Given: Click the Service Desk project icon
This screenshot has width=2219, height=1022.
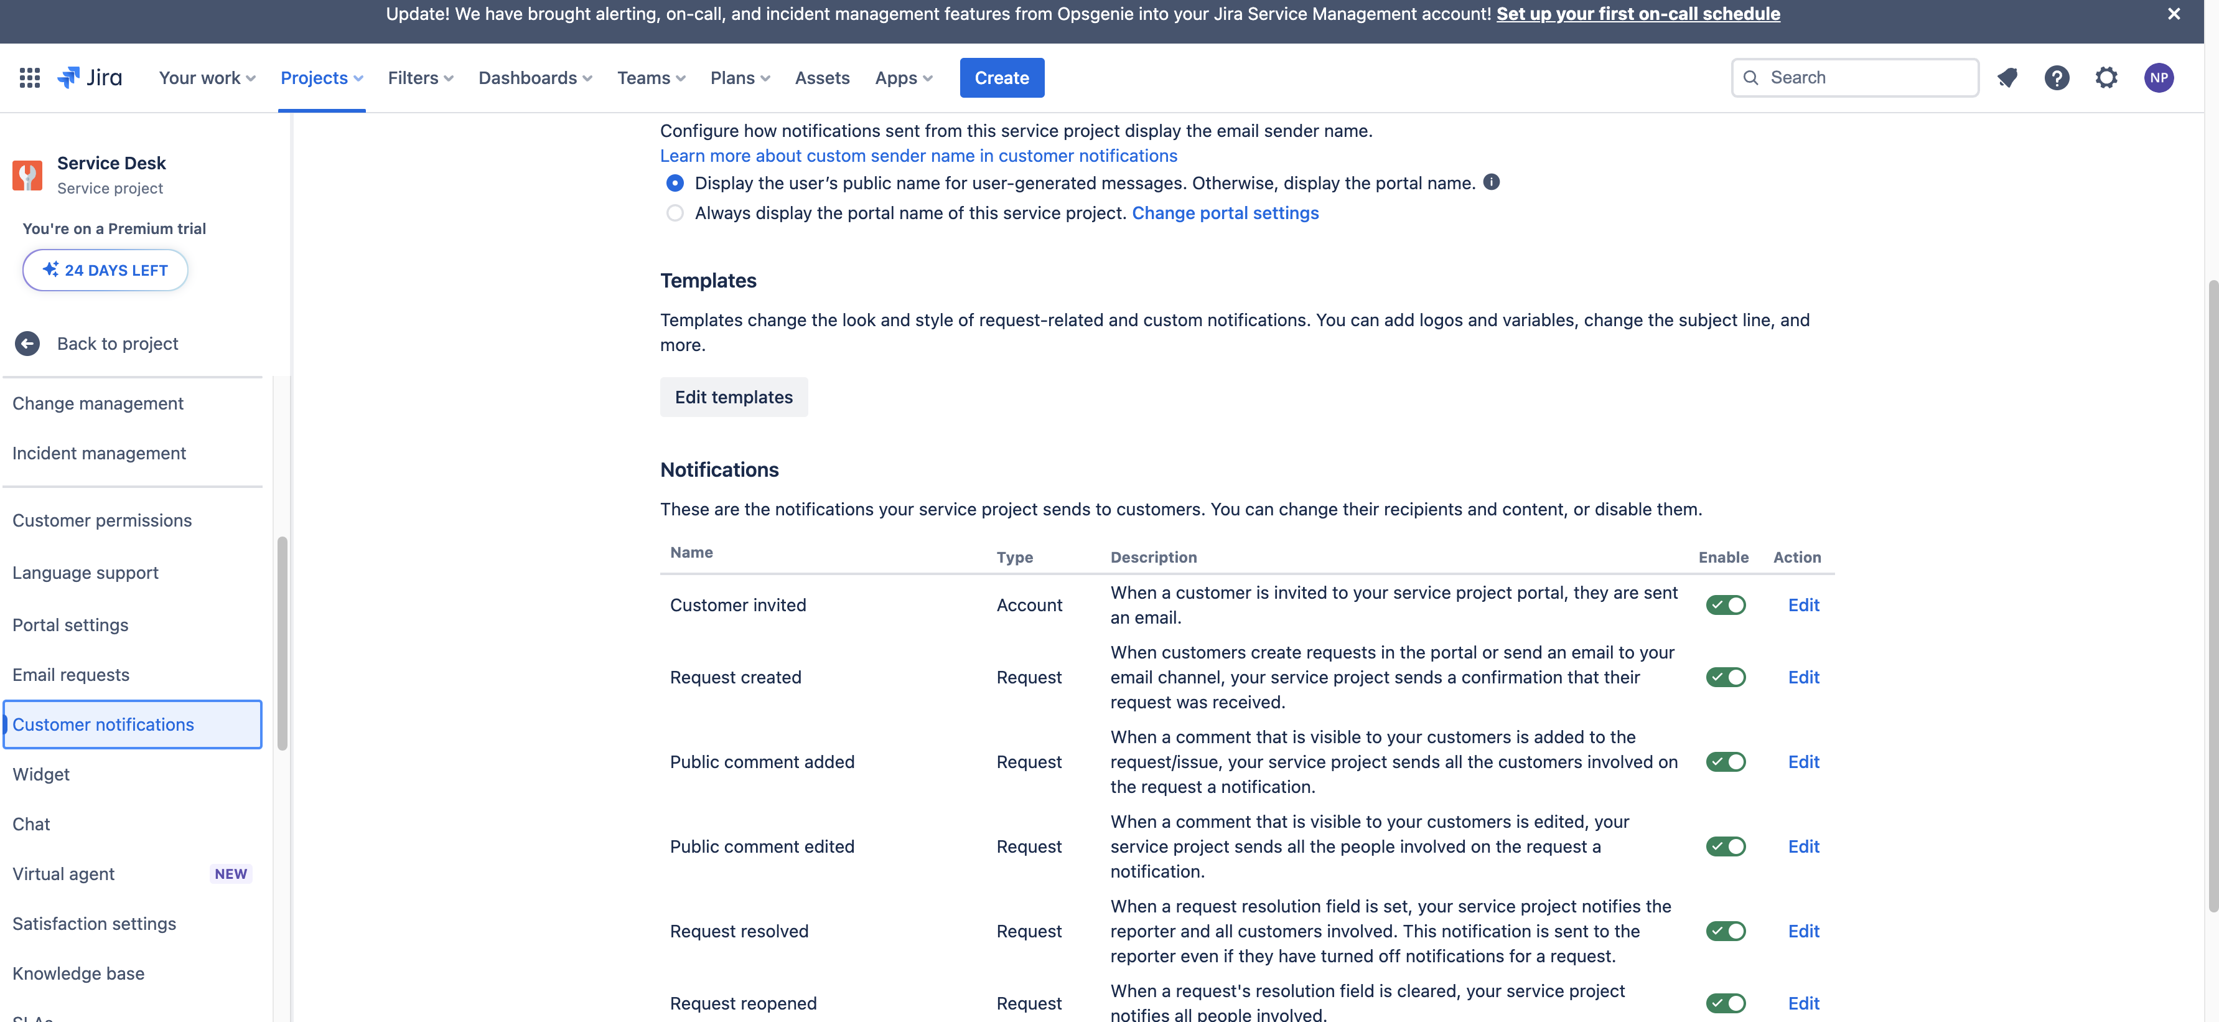Looking at the screenshot, I should pos(27,175).
